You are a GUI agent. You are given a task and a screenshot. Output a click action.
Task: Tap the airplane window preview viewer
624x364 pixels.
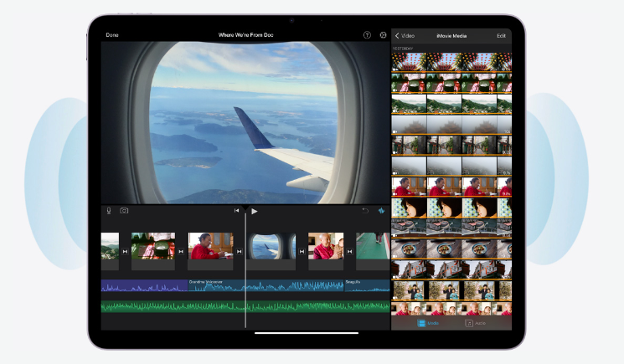tap(245, 123)
